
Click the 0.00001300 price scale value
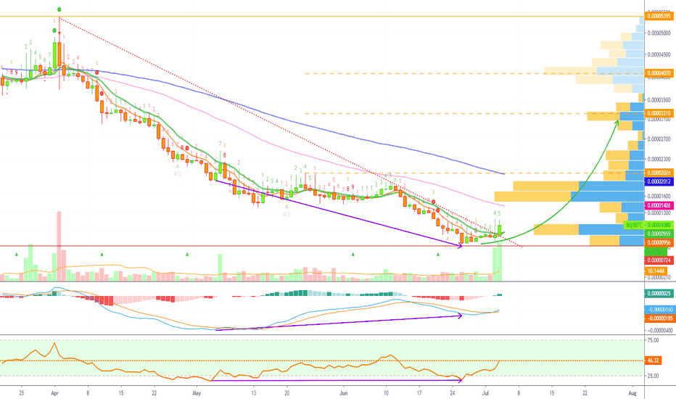(660, 213)
